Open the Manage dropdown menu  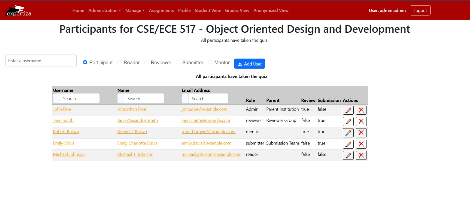(x=135, y=11)
